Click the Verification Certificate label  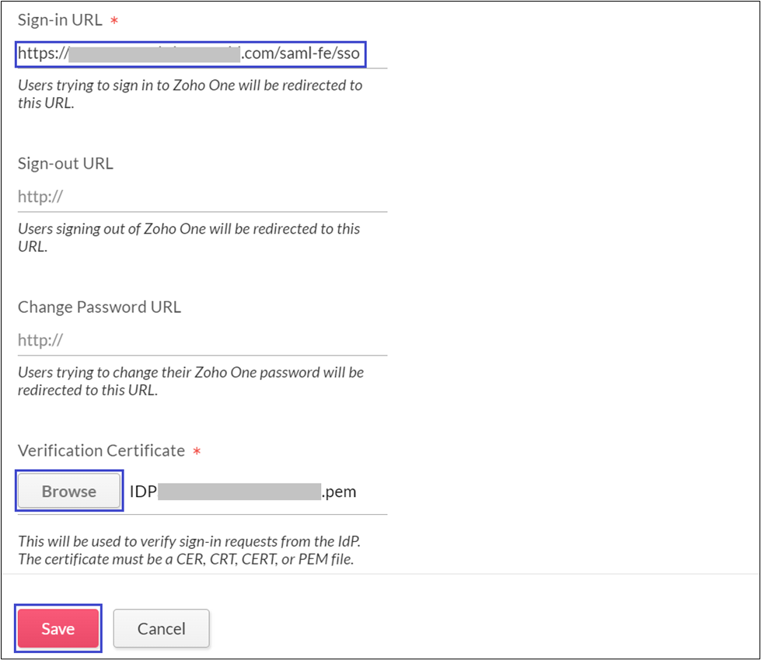(101, 450)
